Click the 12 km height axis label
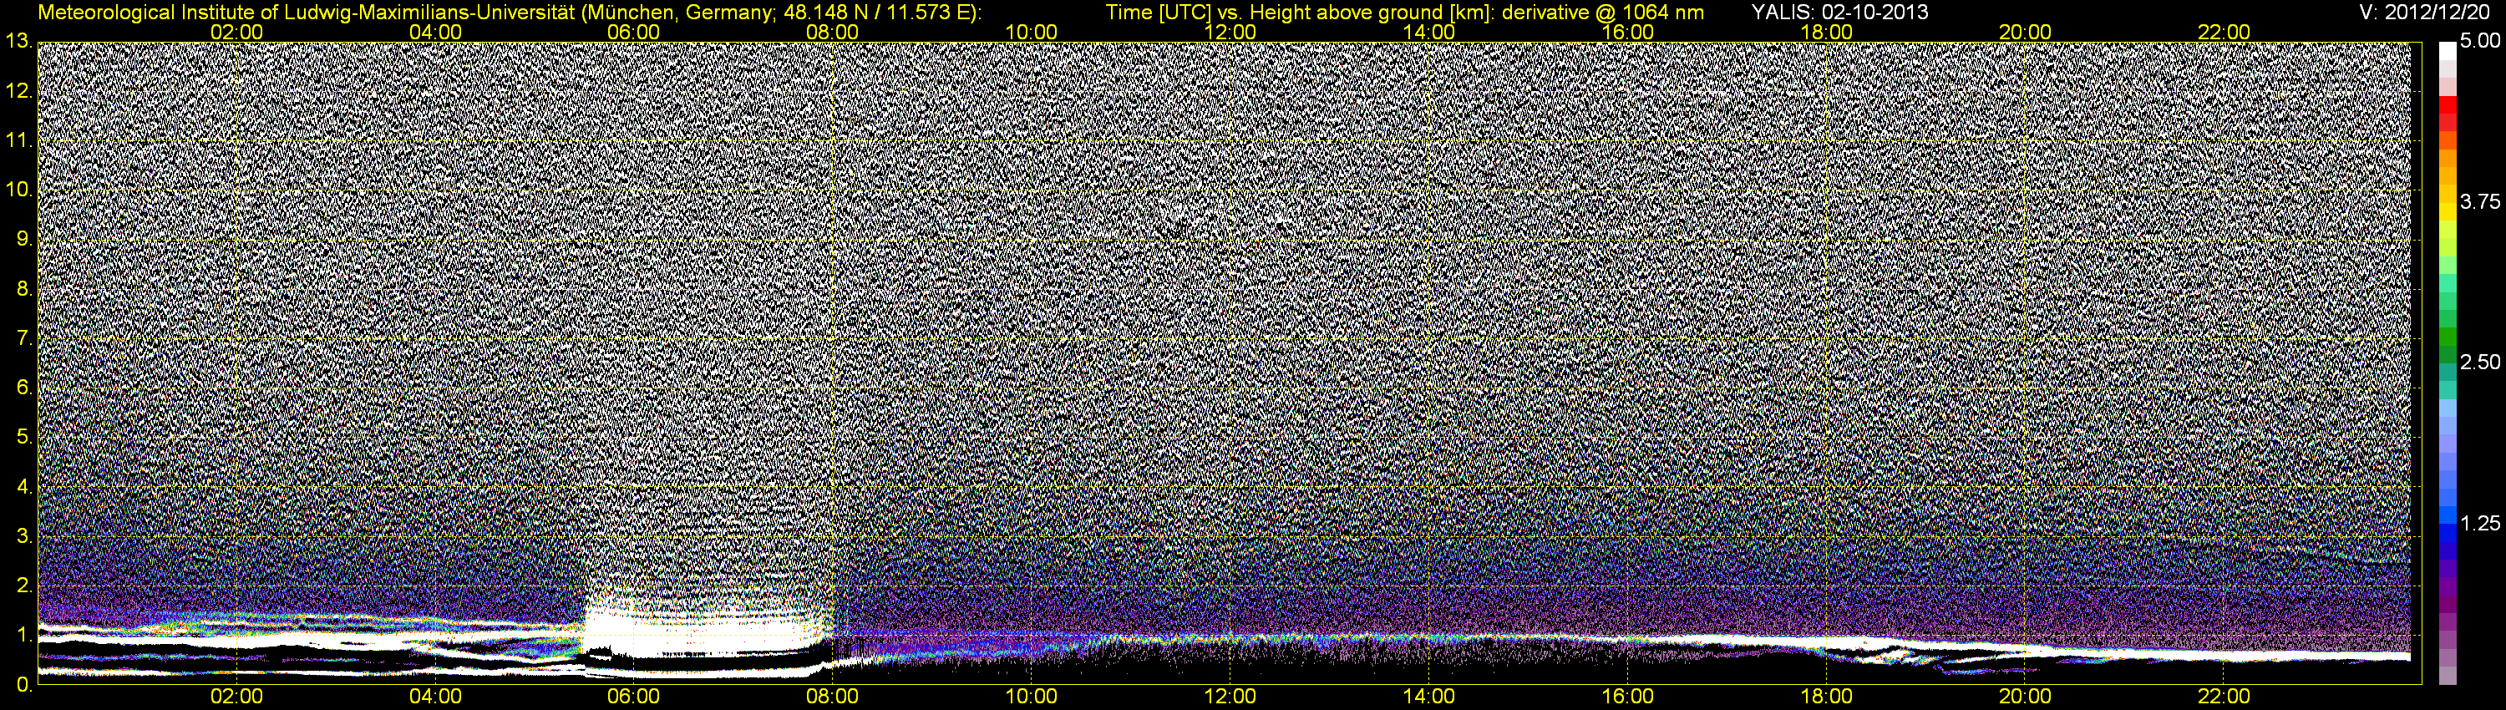This screenshot has width=2506, height=710. (x=18, y=91)
